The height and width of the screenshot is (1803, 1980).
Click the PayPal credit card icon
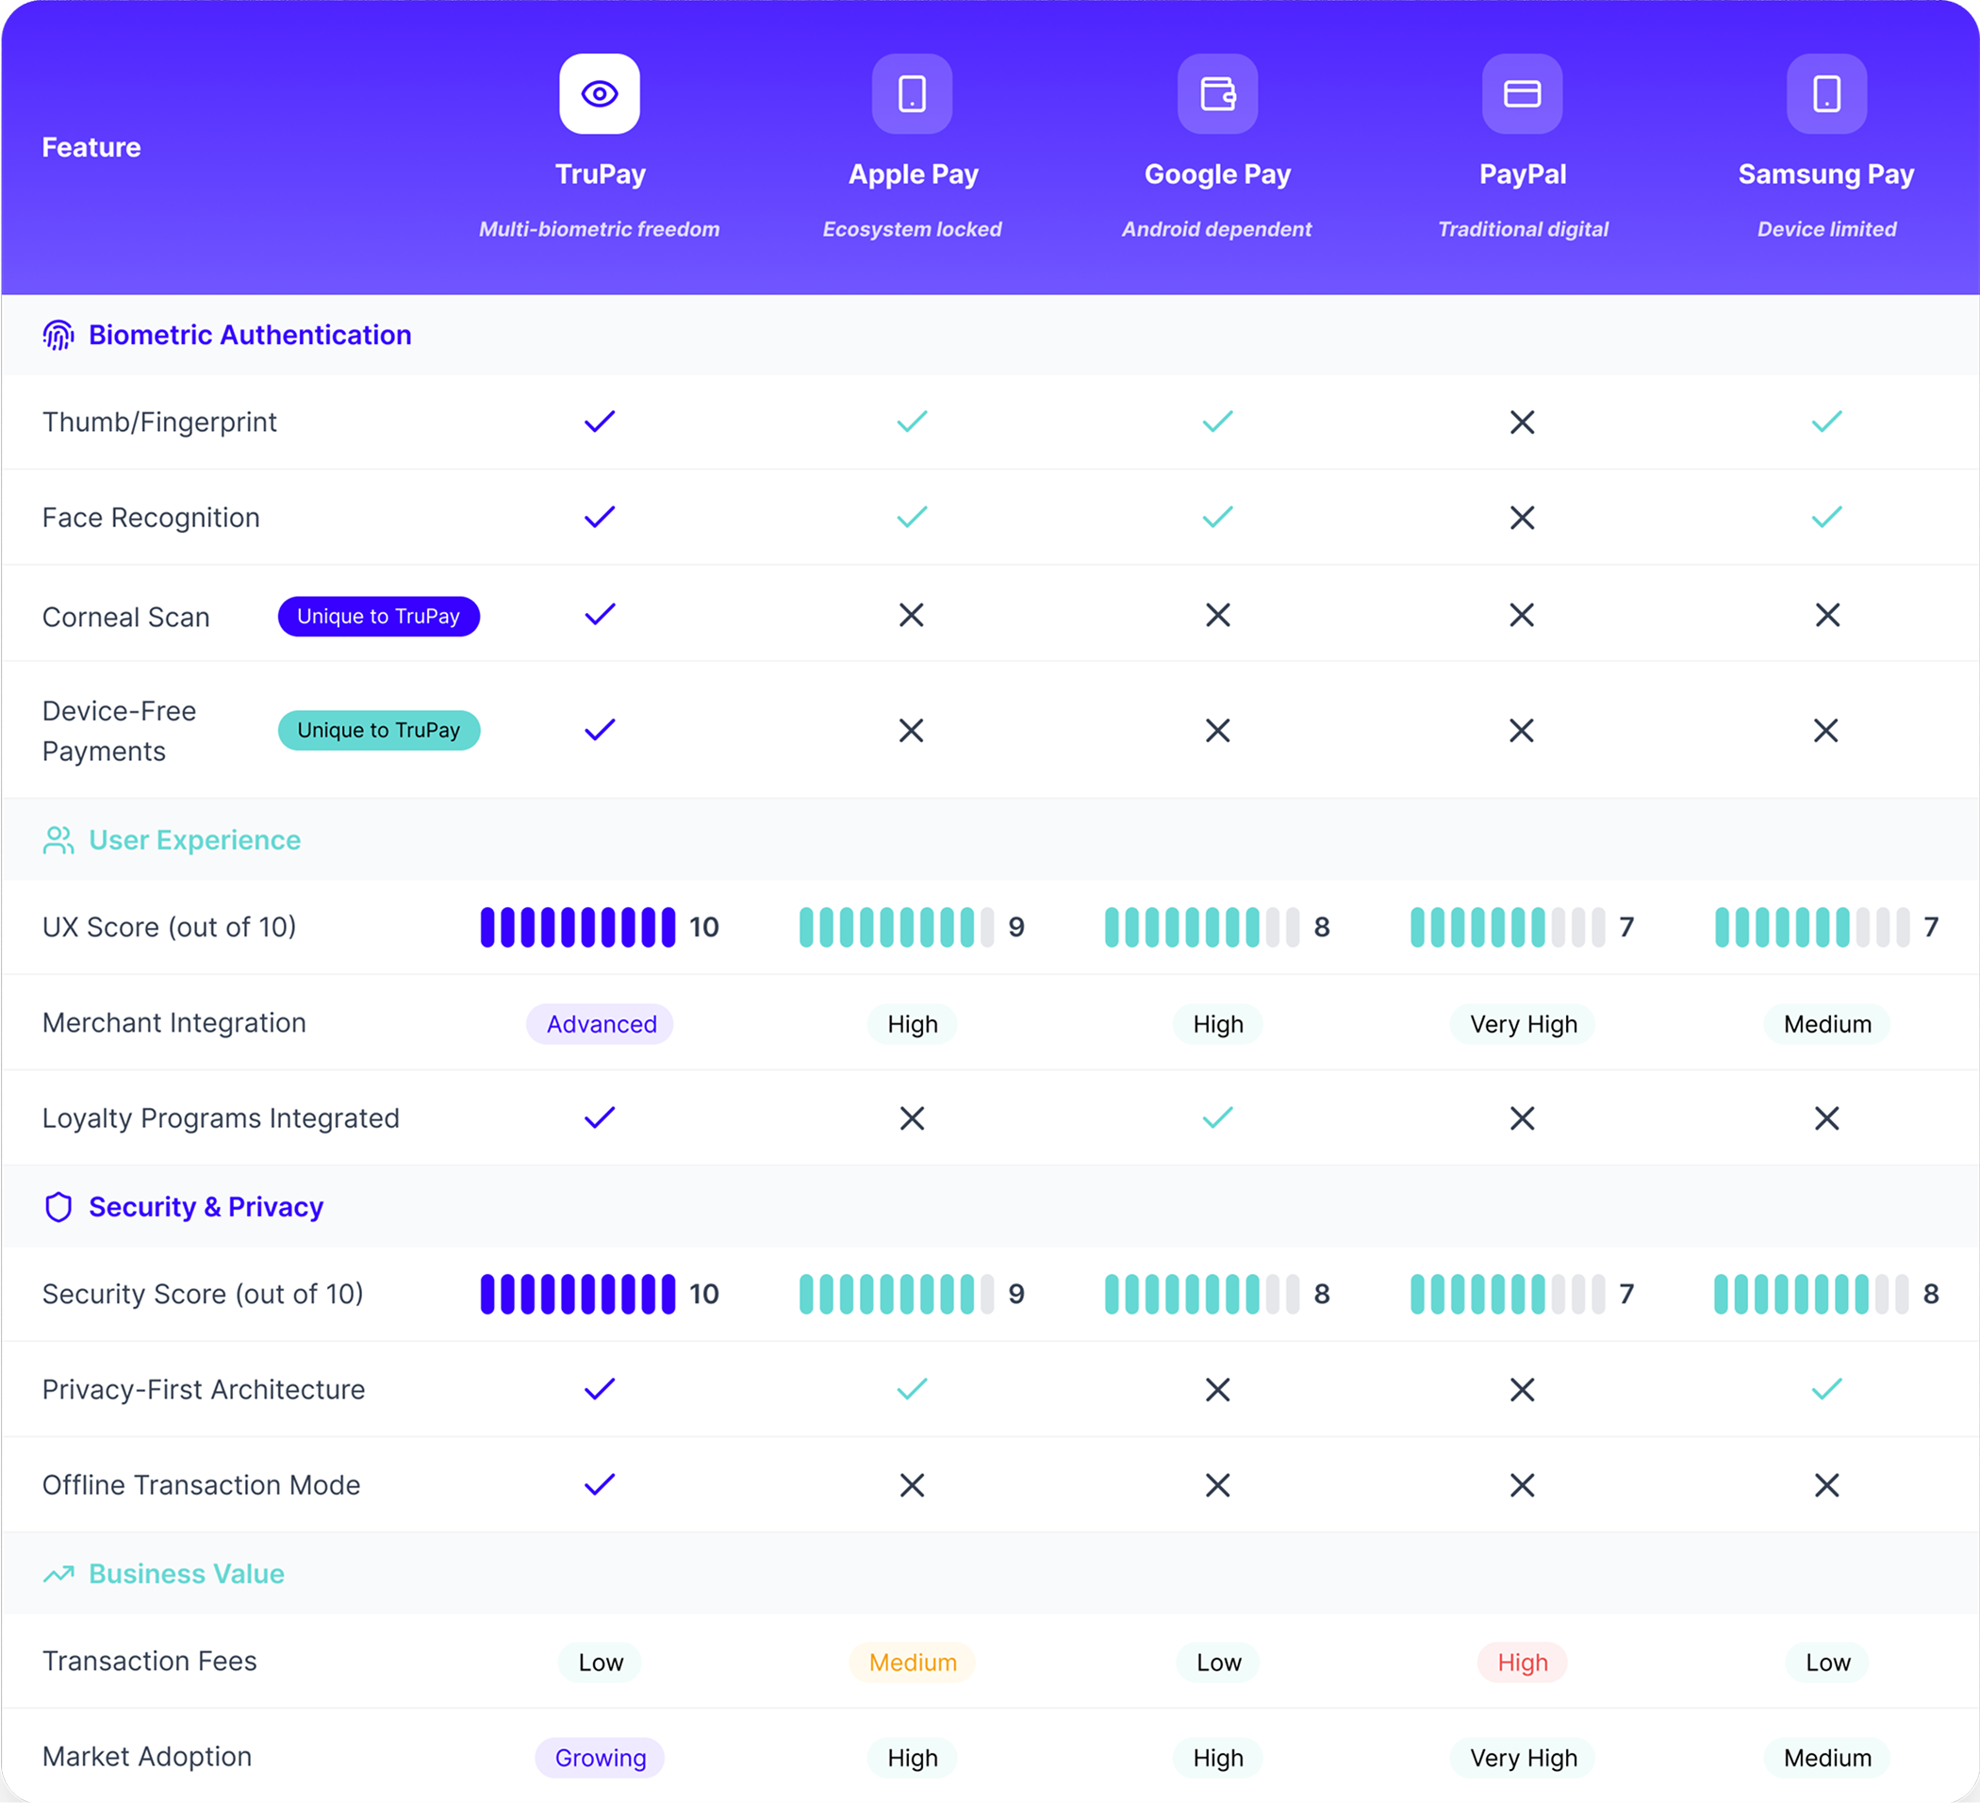pyautogui.click(x=1522, y=93)
